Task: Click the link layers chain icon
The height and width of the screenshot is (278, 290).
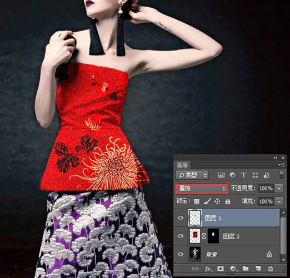Action: [194, 269]
